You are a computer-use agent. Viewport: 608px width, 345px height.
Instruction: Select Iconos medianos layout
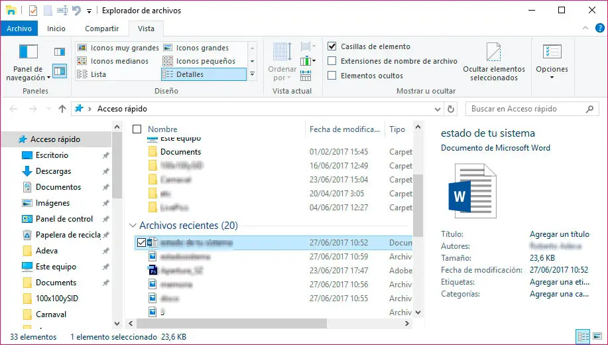coord(113,61)
